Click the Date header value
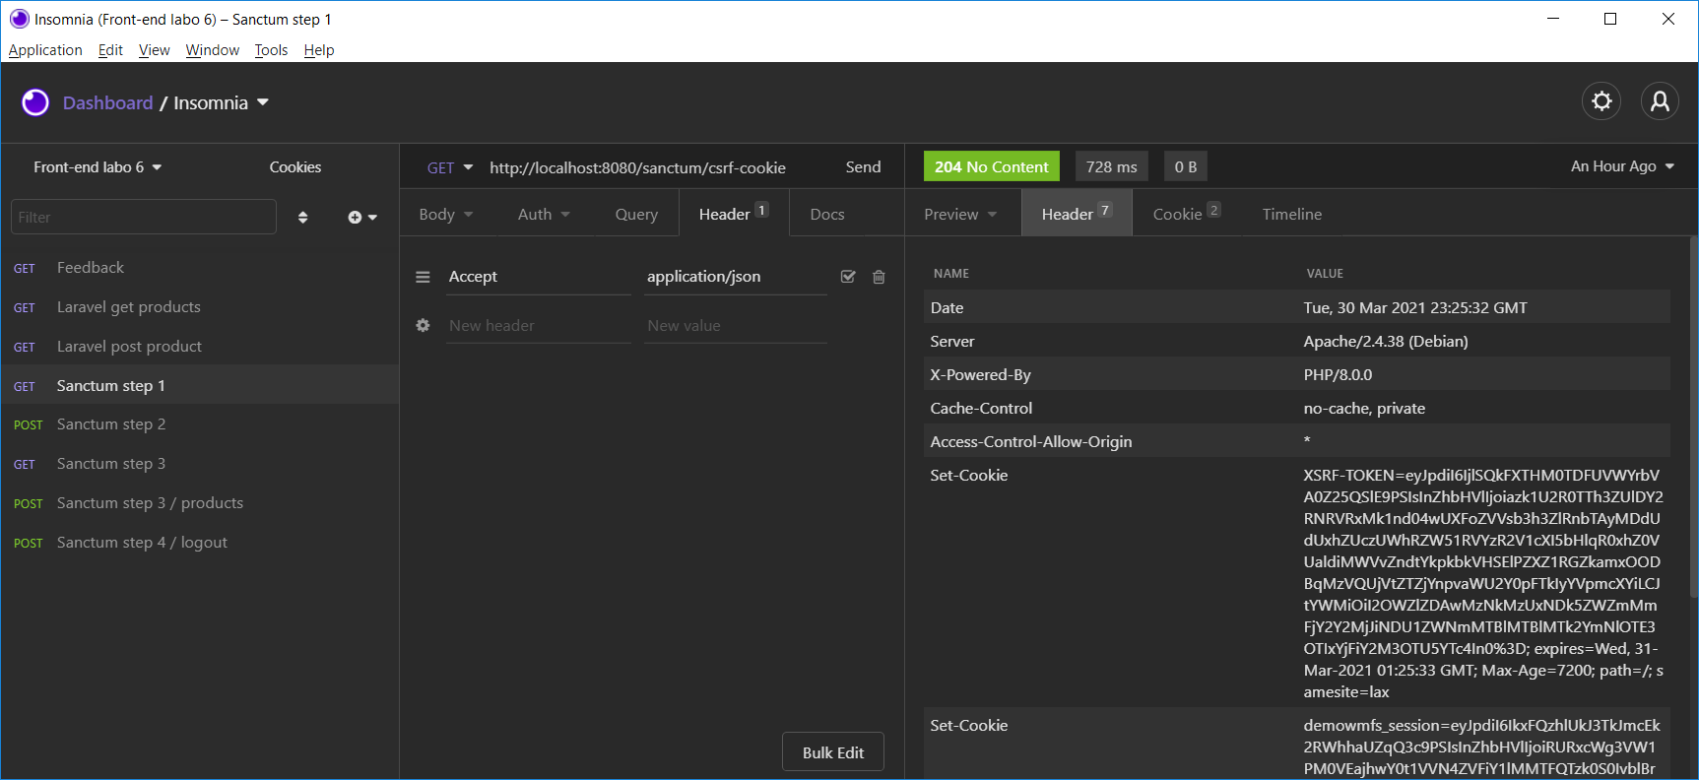Viewport: 1699px width, 780px height. click(x=1415, y=308)
